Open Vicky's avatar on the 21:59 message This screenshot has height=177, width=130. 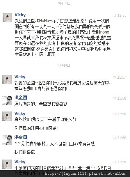7,164
